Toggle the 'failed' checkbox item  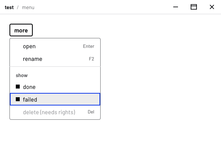55,99
